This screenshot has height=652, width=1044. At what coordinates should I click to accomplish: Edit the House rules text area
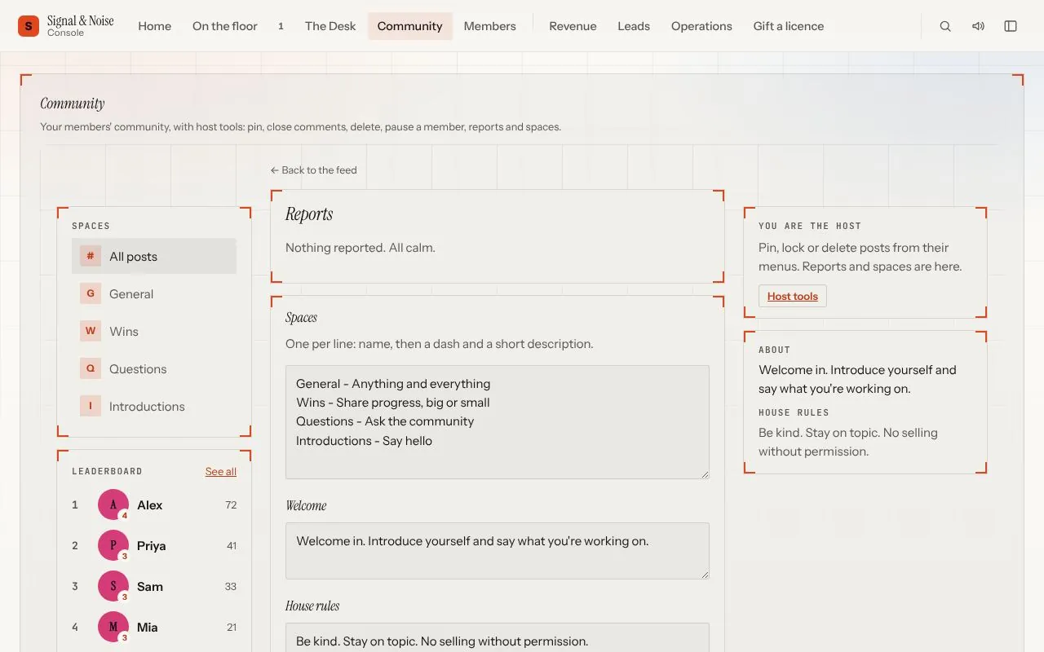498,637
